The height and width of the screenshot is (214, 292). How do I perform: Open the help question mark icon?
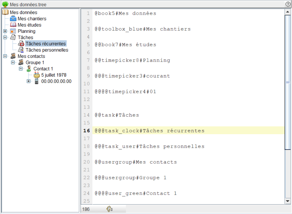[x=288, y=4]
